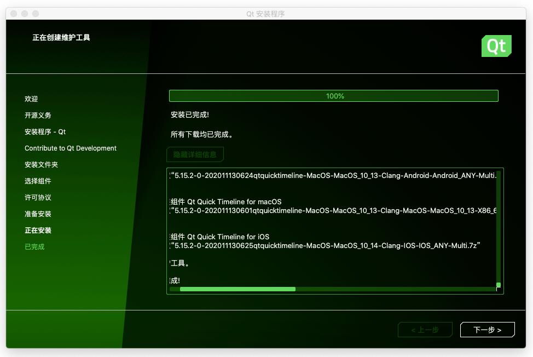533x357 pixels.
Task: Select Contribute to Qt Development step
Action: click(71, 148)
